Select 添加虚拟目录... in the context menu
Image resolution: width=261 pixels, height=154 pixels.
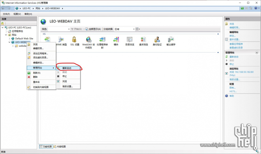pyautogui.click(x=40, y=58)
